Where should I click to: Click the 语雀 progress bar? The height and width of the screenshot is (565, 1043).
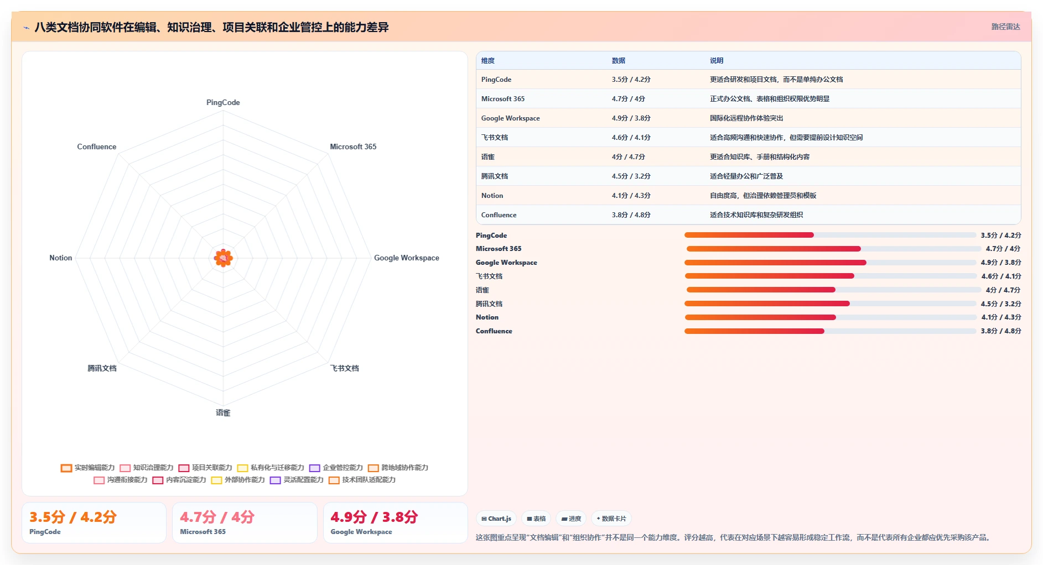point(833,290)
